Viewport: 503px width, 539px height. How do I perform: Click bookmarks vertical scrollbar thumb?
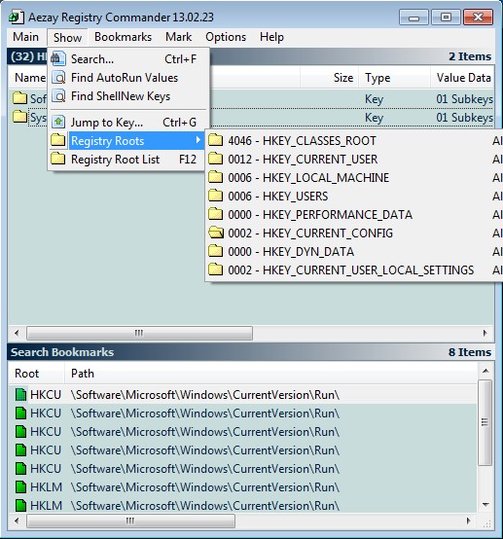pos(485,422)
